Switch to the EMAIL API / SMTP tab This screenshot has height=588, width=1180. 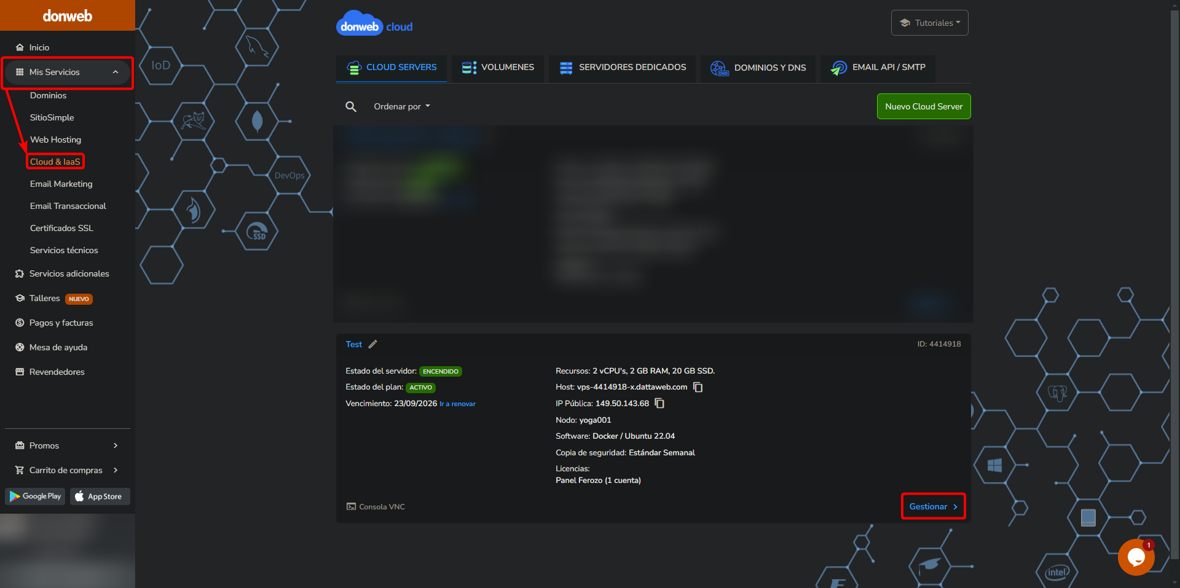[x=878, y=68]
